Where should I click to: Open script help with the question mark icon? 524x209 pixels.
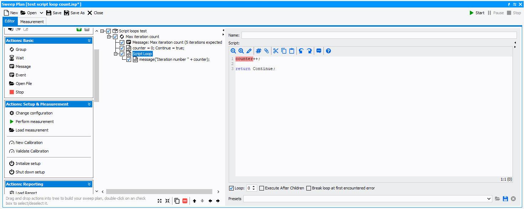(328, 51)
